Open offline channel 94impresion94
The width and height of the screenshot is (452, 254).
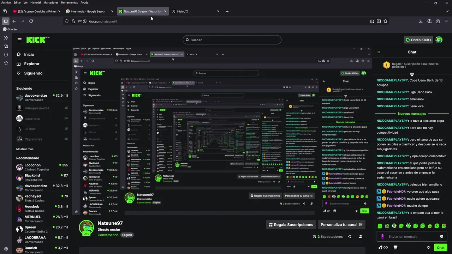coord(42,108)
